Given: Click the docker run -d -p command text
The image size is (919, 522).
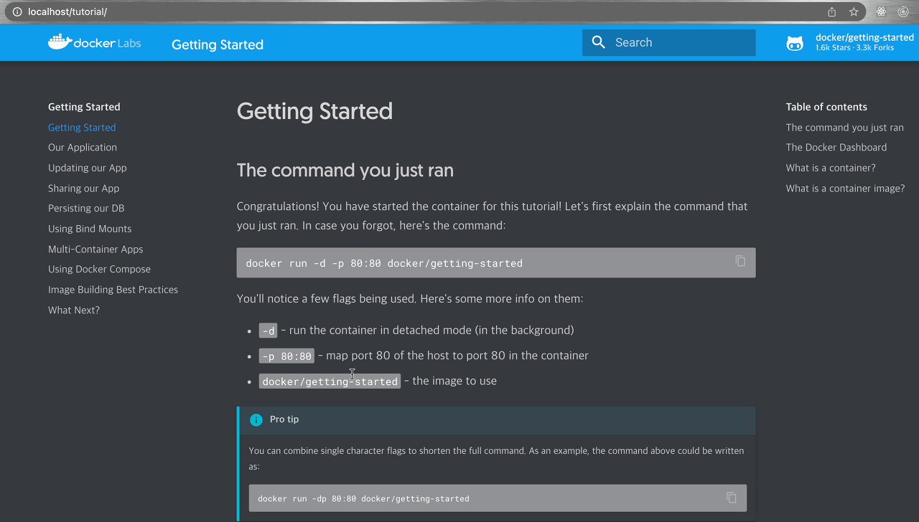Looking at the screenshot, I should point(384,263).
